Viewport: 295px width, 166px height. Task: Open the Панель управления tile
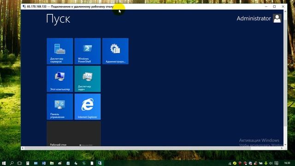tap(60, 107)
